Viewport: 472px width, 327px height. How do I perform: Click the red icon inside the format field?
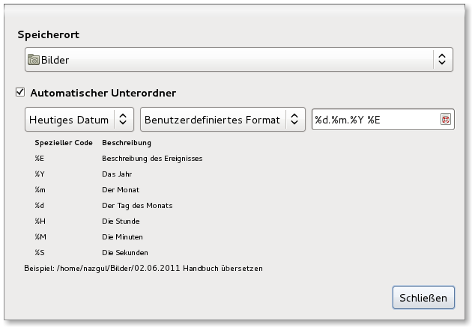tap(445, 120)
